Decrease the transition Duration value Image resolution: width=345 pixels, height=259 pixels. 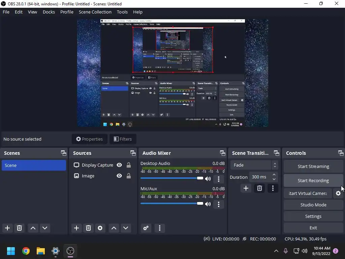[x=274, y=179]
